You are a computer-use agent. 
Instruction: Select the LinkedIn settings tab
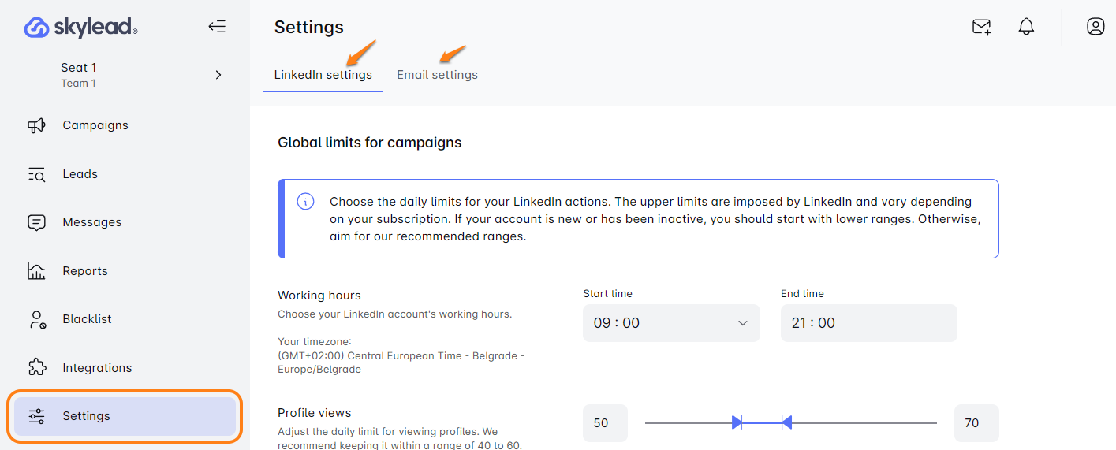(323, 75)
